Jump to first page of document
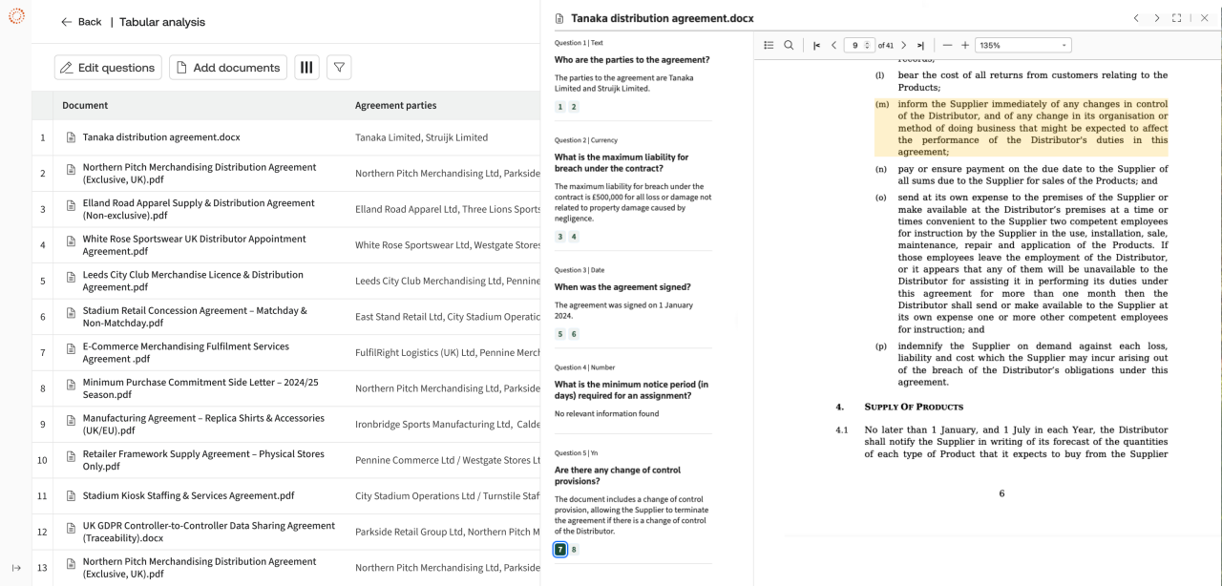 pyautogui.click(x=817, y=45)
